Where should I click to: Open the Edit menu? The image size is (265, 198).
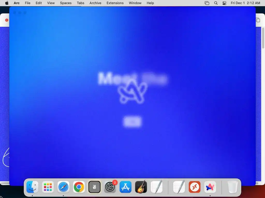(39, 3)
